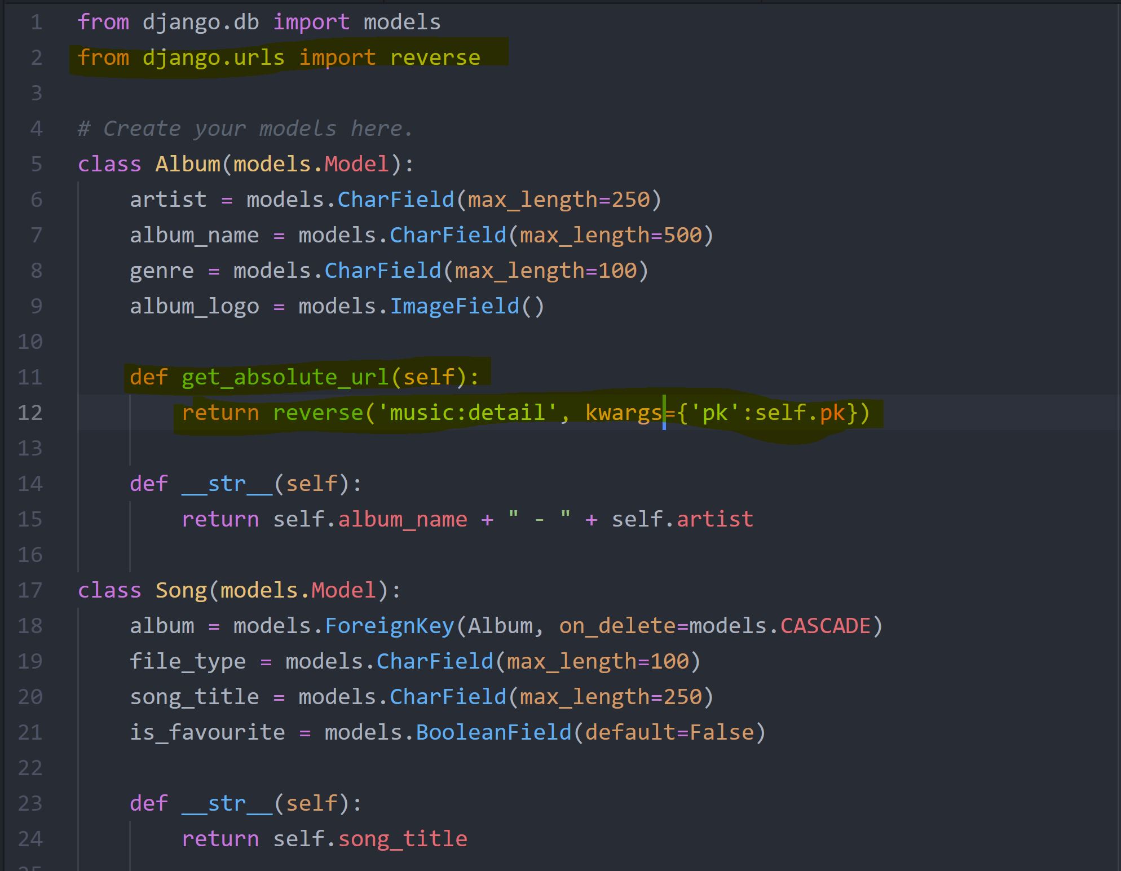Click self.song_title in the return statement
Image resolution: width=1121 pixels, height=871 pixels.
(x=370, y=839)
